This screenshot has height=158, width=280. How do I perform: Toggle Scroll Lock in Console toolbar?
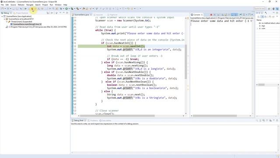226,14
